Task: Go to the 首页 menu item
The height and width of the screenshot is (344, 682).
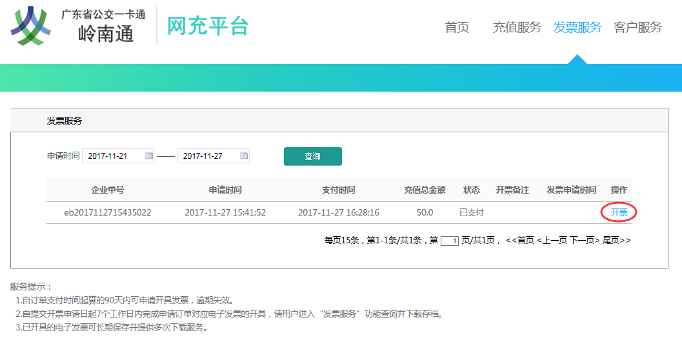Action: tap(457, 27)
